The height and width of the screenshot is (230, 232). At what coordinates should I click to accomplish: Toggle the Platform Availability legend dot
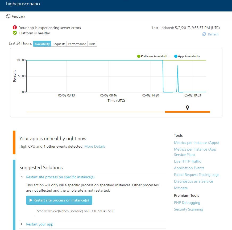139,56
